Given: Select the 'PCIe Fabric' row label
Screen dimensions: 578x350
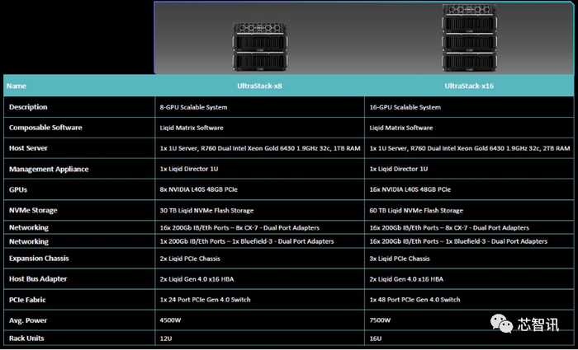Looking at the screenshot, I should (x=27, y=300).
